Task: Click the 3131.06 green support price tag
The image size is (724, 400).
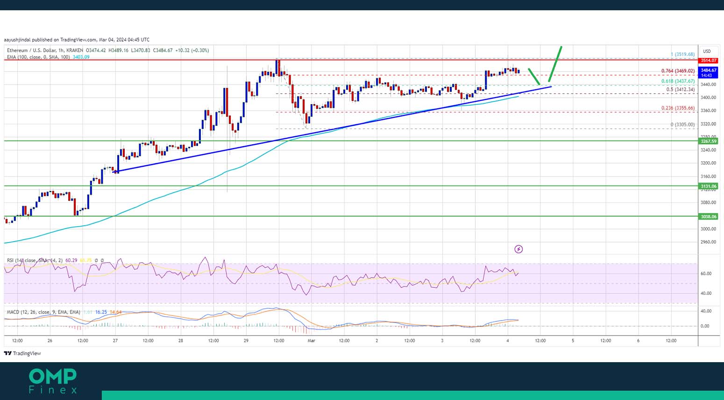Action: [x=709, y=186]
